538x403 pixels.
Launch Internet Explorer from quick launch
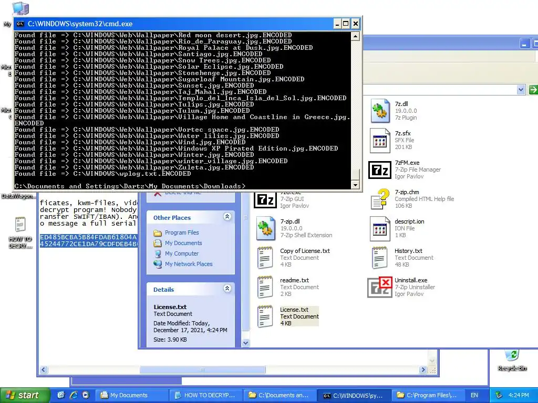(x=74, y=395)
